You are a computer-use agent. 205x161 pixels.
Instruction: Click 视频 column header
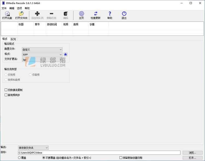tap(67, 24)
